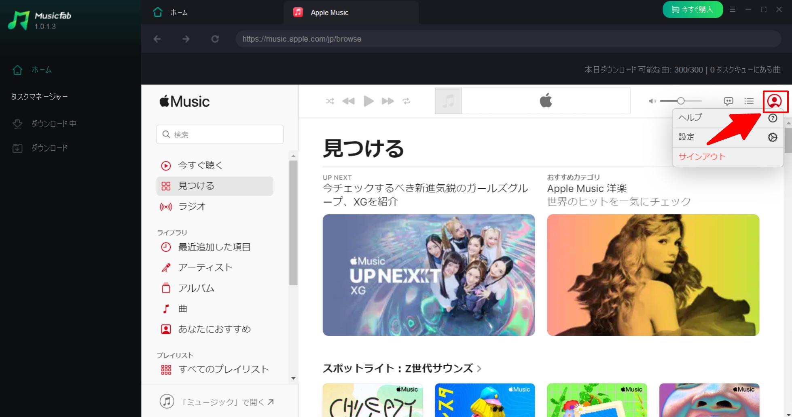Open すべてのプレイリスト
This screenshot has height=417, width=792.
pyautogui.click(x=214, y=370)
